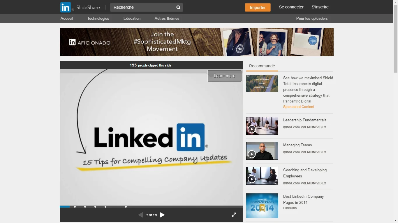The width and height of the screenshot is (398, 223).
Task: Open Best LinkedIn Company Pages 2014 thumbnail
Action: pyautogui.click(x=262, y=206)
